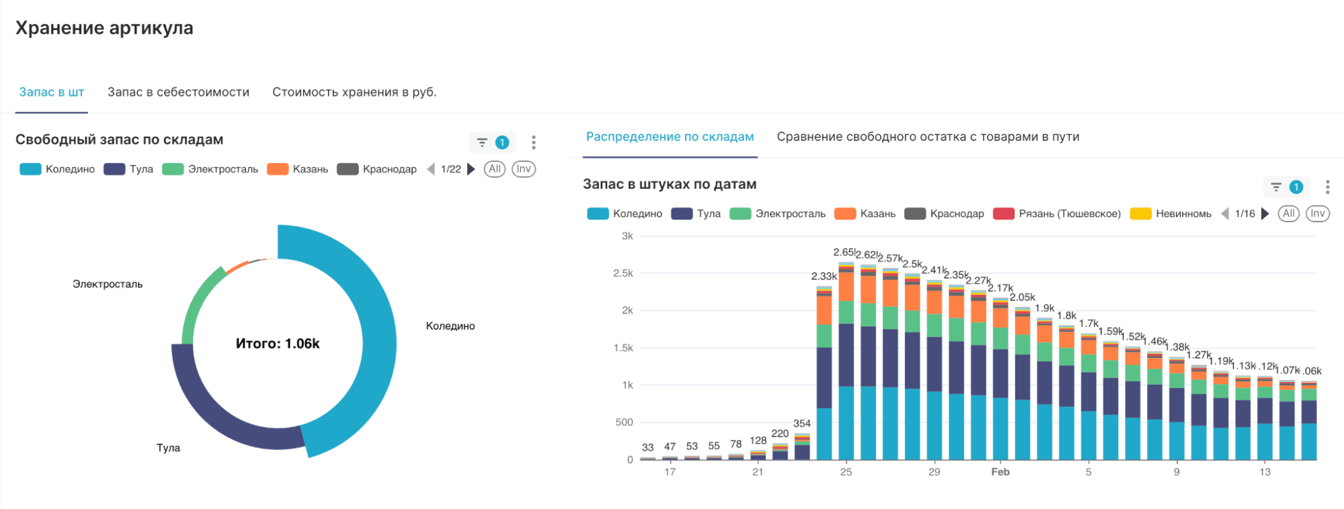Open kebab menu of Запас в штуках chart
Screen dimensions: 1344x509
(1327, 187)
